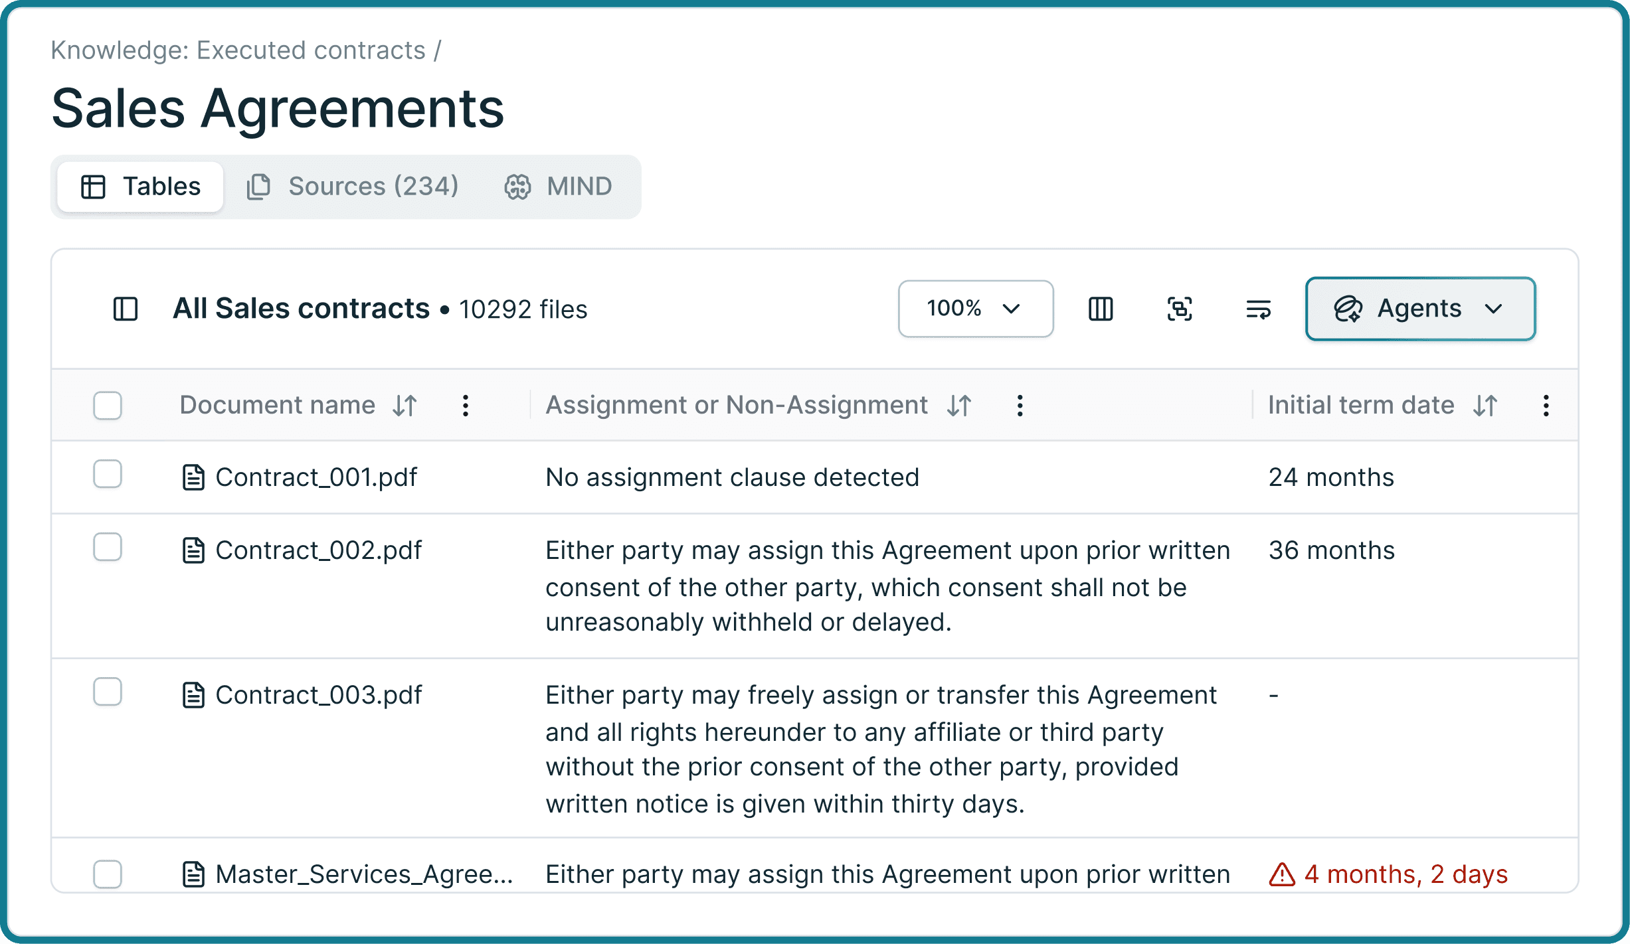Open Assignment column three-dot menu
Viewport: 1630px width, 944px height.
pos(1020,405)
